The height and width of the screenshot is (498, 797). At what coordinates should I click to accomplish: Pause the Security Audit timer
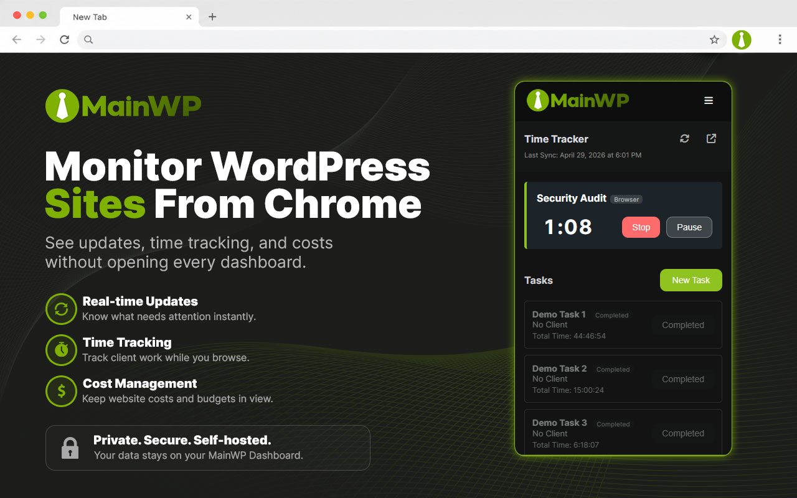coord(689,227)
